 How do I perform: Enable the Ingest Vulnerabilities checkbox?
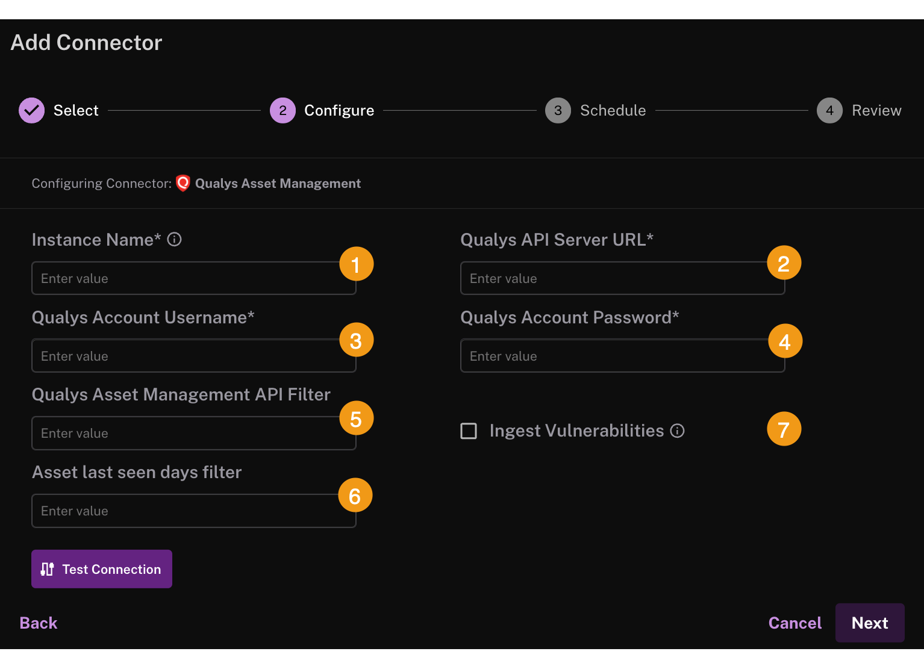click(x=469, y=431)
